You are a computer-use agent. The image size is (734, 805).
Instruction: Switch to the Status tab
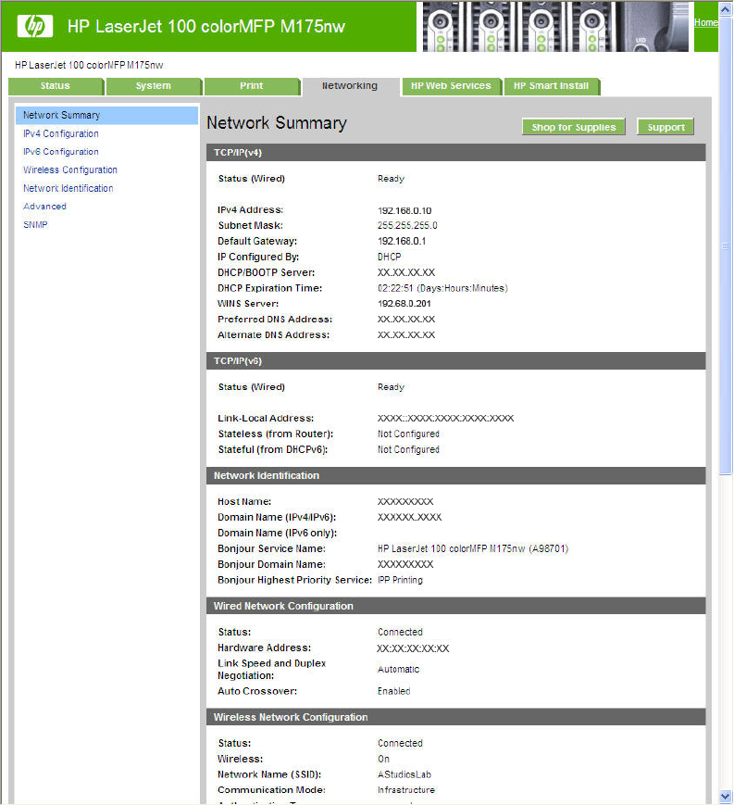56,86
